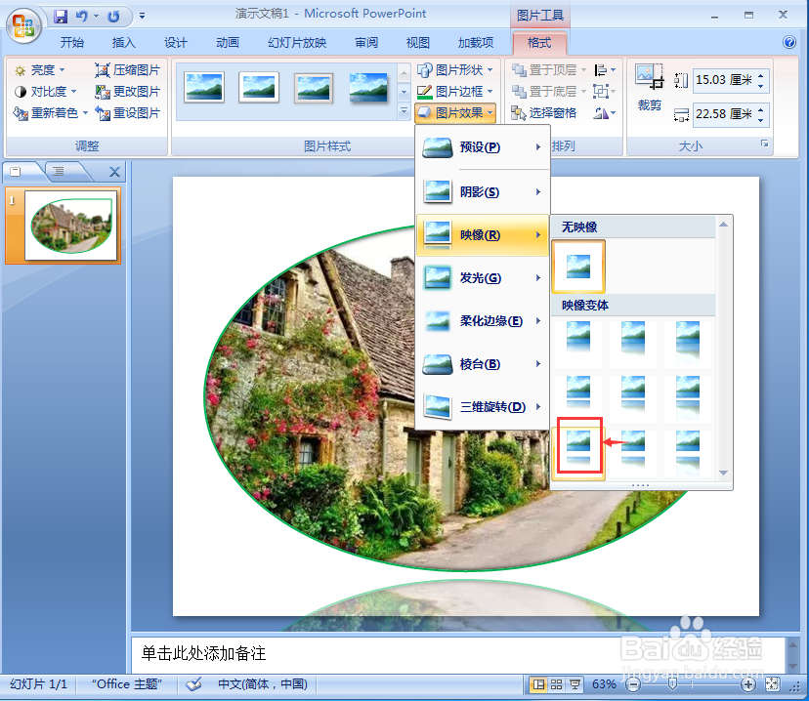Click the zoom out minus button
The height and width of the screenshot is (701, 809).
633,684
